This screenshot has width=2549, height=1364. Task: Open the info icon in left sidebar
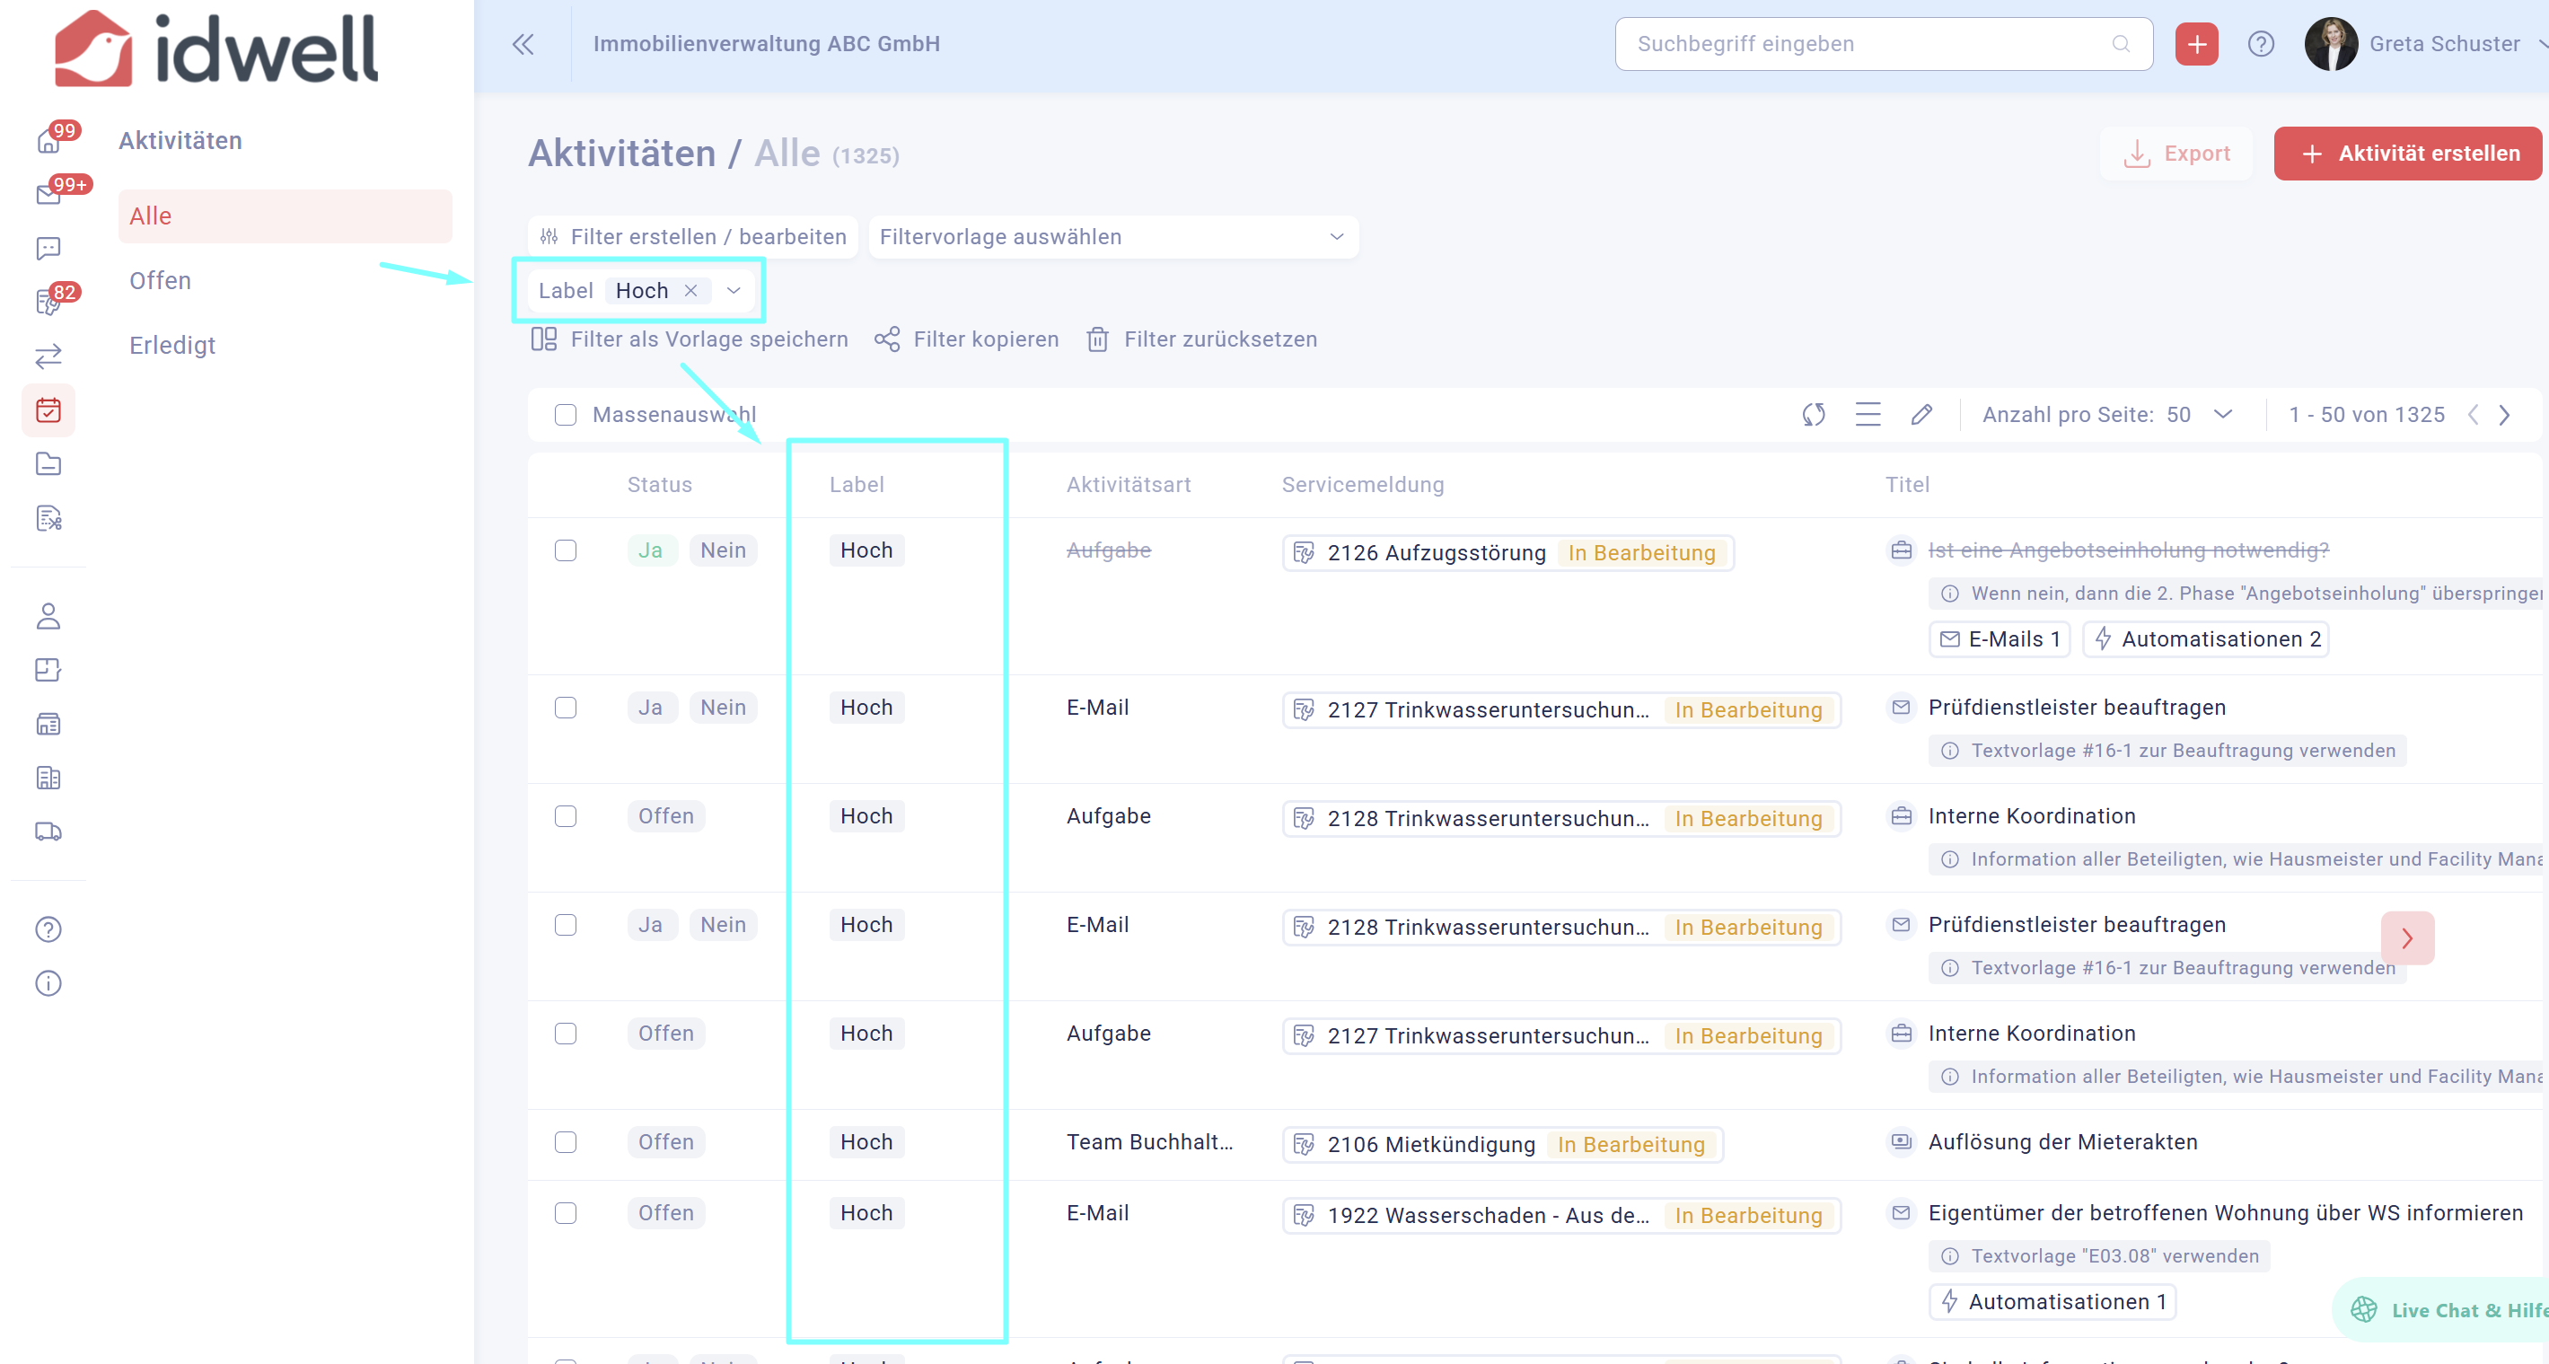point(48,983)
